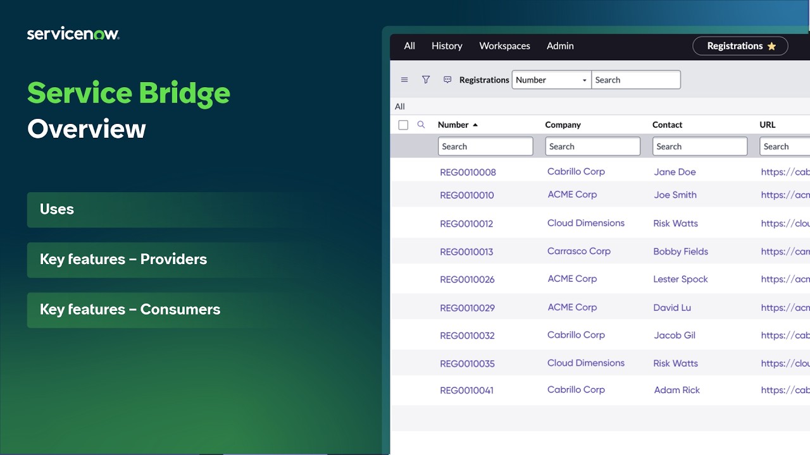The width and height of the screenshot is (810, 455).
Task: Click the filter funnel icon
Action: pyautogui.click(x=426, y=80)
